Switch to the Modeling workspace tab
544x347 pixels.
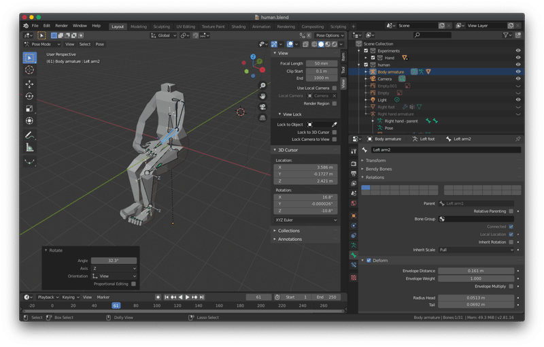[x=139, y=27]
